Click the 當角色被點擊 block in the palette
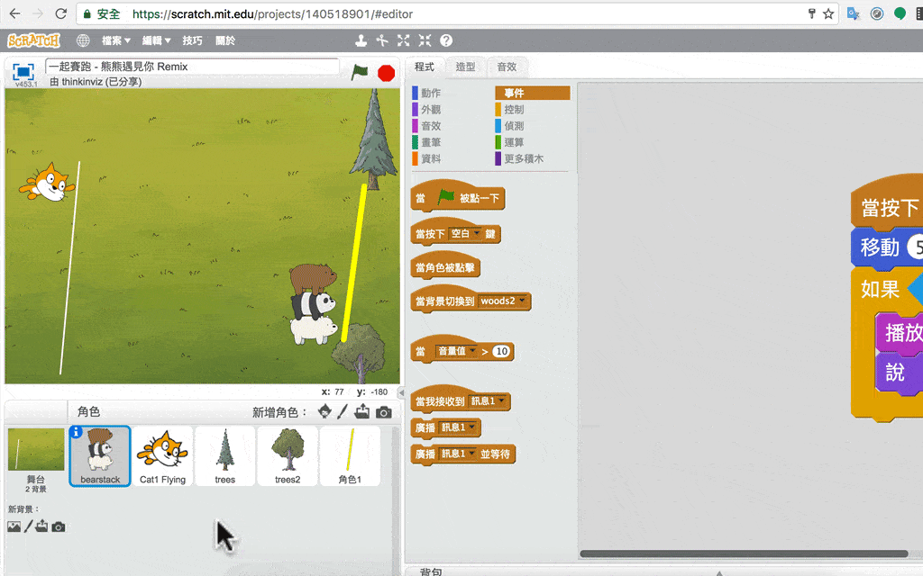Viewport: 923px width, 576px height. (x=445, y=267)
